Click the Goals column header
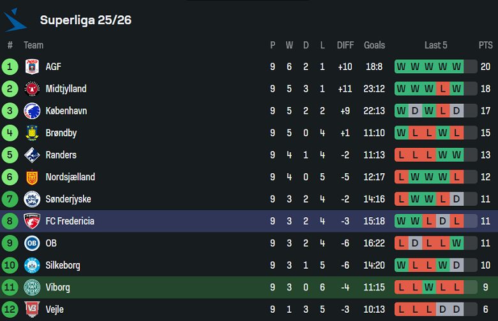 pos(374,45)
